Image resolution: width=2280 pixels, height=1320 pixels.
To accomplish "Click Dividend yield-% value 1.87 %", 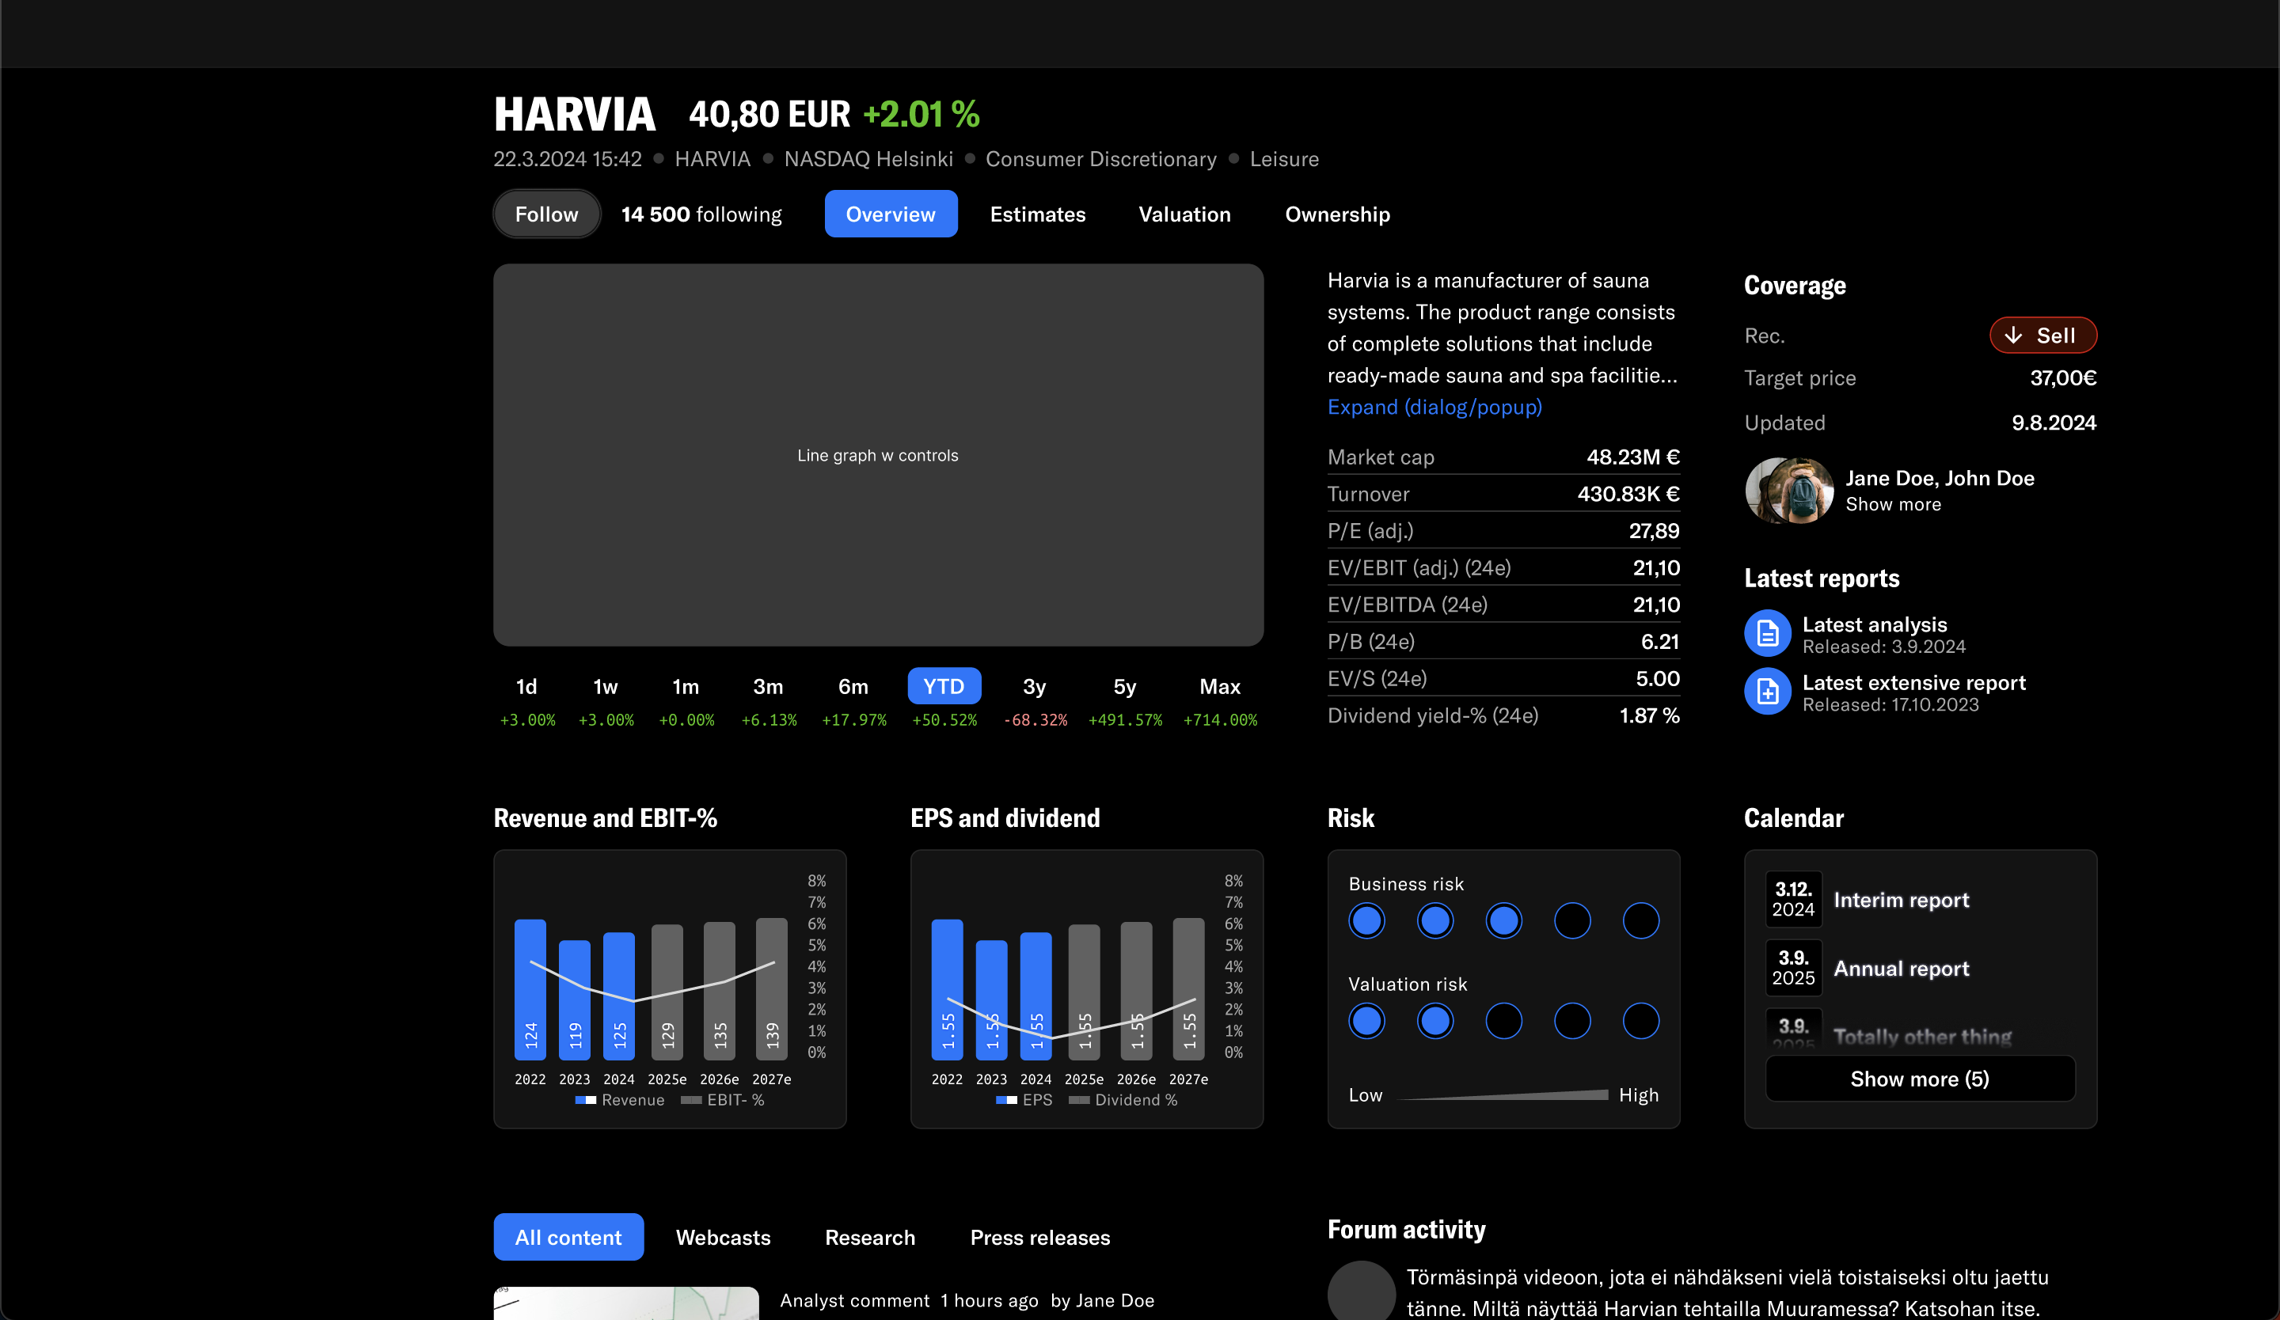I will [1648, 716].
